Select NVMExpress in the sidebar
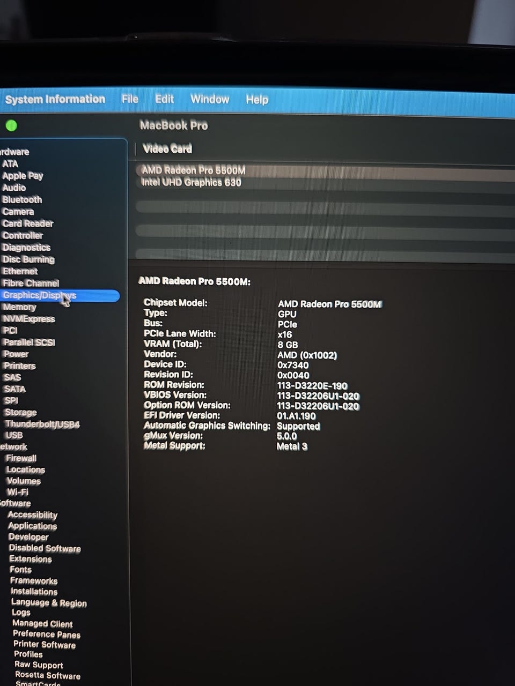This screenshot has width=515, height=686. 29,319
